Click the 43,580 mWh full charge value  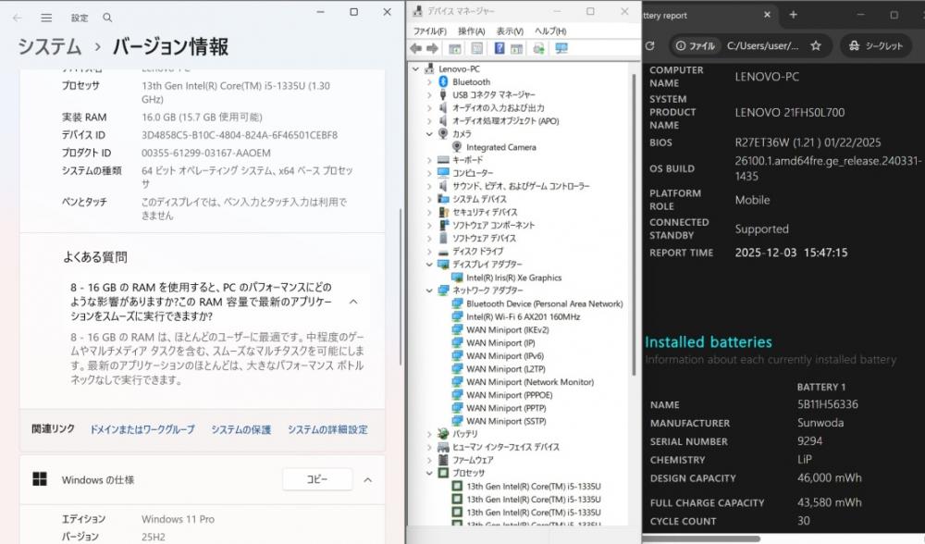click(x=830, y=502)
